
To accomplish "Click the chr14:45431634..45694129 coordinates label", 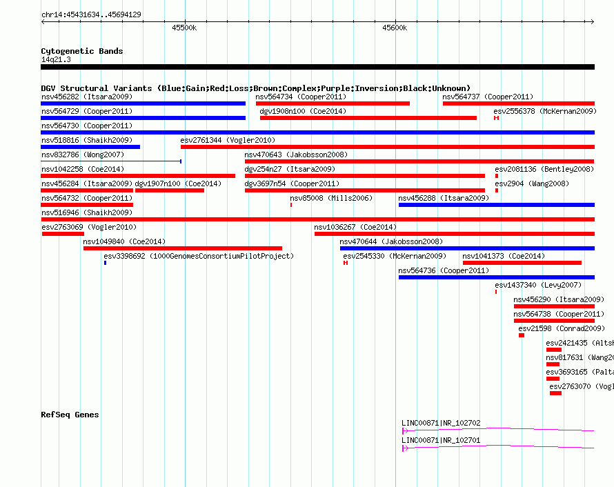I will click(x=91, y=15).
